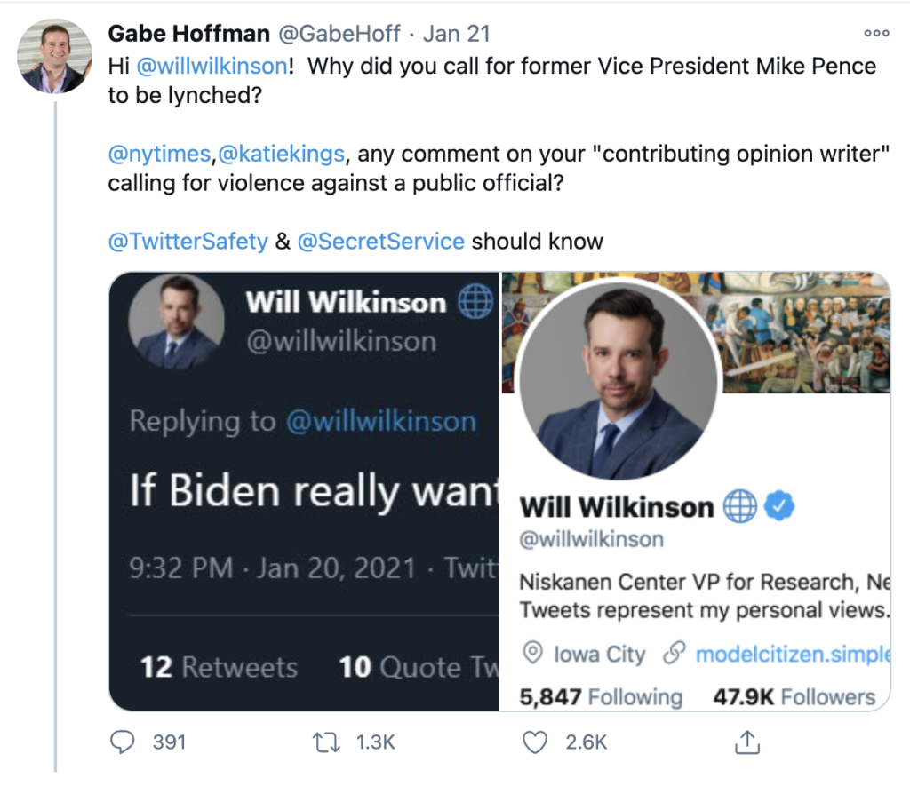Like the tweet with heart icon
Screen dimensions: 910x786
coord(534,742)
